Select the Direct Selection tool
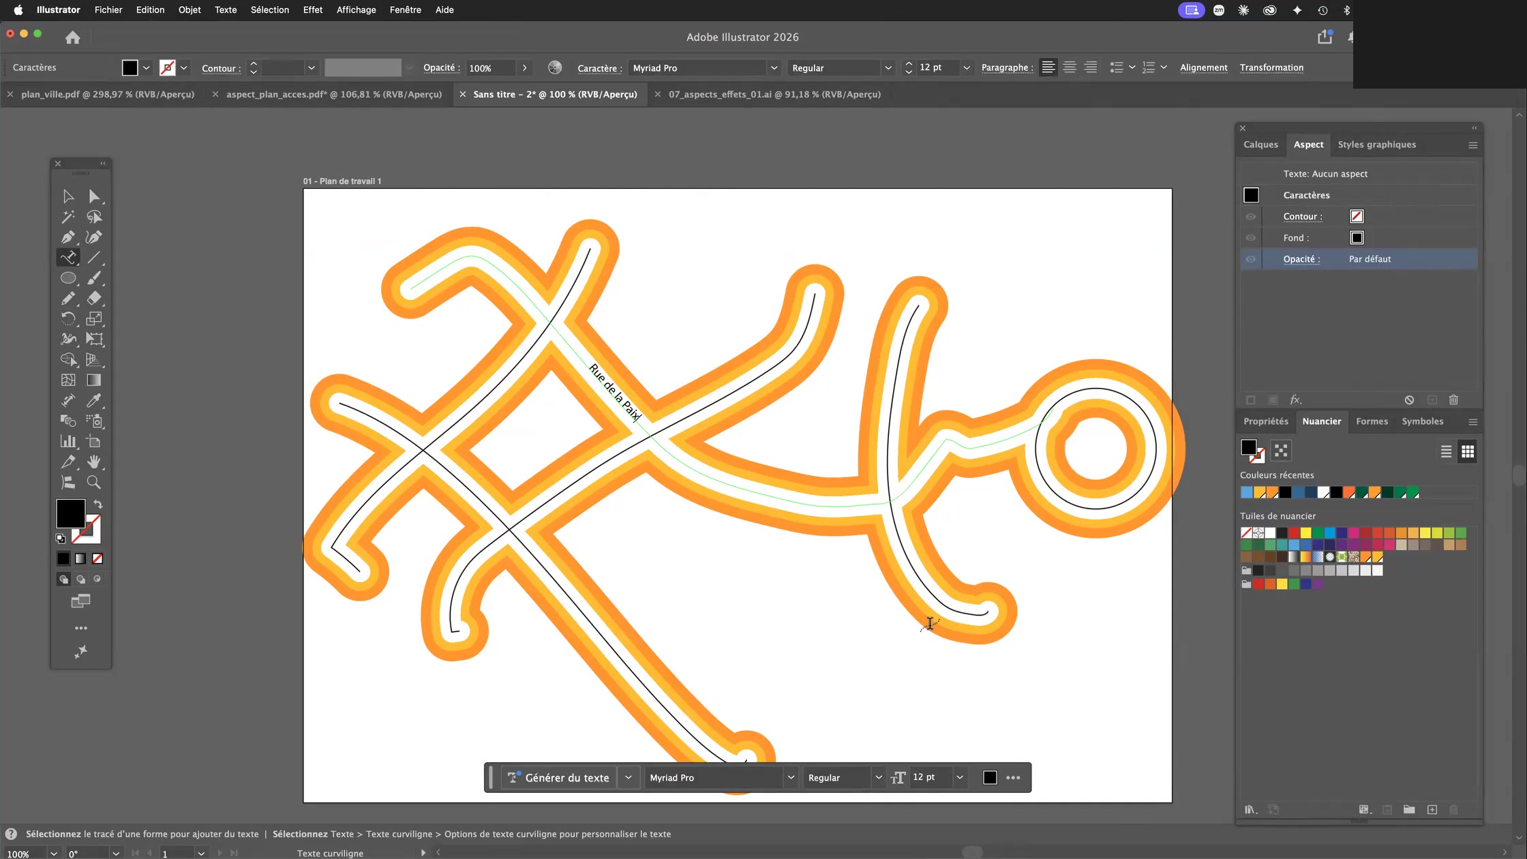The width and height of the screenshot is (1527, 859). 94,196
